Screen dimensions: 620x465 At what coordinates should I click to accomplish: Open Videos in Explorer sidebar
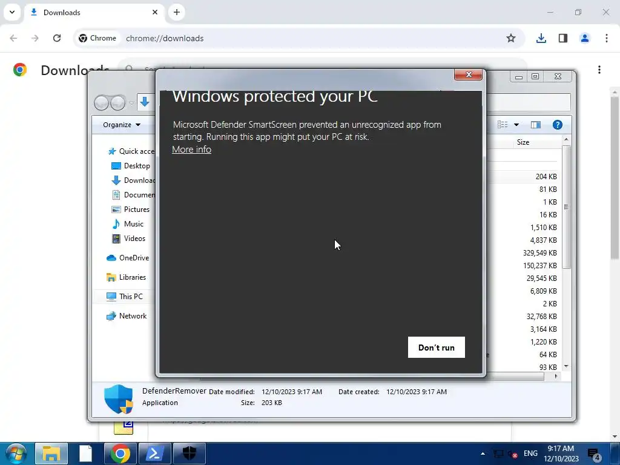(128, 239)
